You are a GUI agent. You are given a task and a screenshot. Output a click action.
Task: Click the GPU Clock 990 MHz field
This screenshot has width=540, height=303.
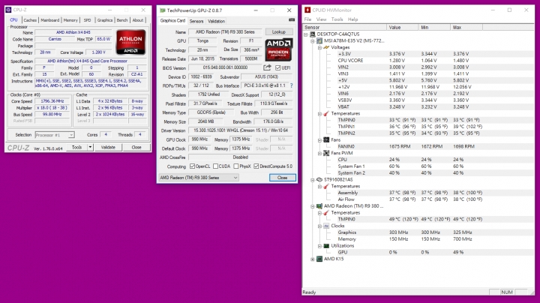pos(199,139)
